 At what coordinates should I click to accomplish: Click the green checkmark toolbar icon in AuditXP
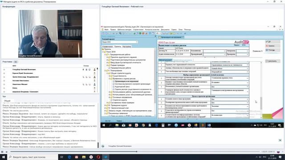click(x=140, y=33)
